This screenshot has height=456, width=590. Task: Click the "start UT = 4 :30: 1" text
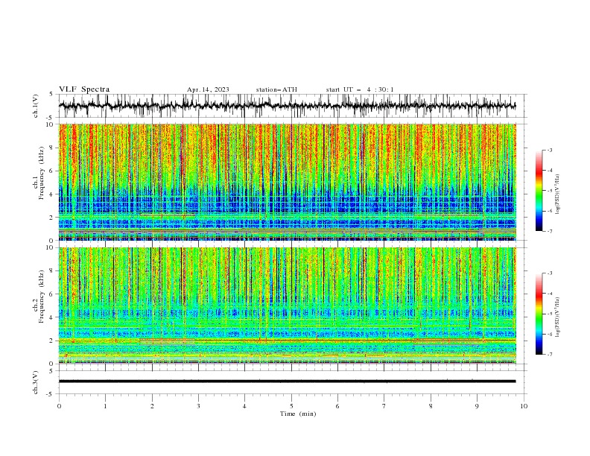360,89
